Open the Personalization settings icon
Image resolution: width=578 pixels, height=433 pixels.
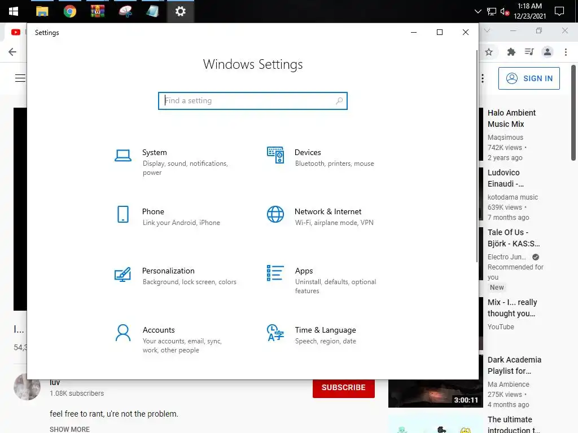122,275
